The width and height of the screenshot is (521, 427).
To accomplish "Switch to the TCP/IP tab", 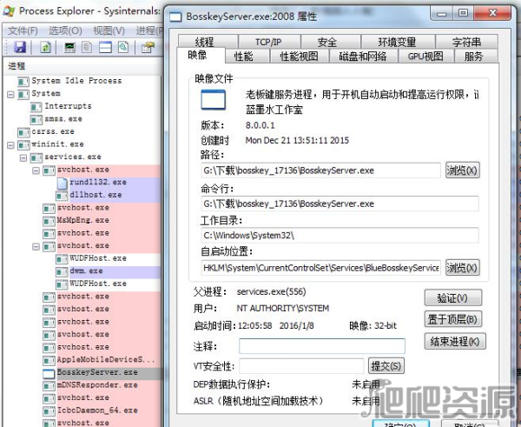I will (269, 42).
